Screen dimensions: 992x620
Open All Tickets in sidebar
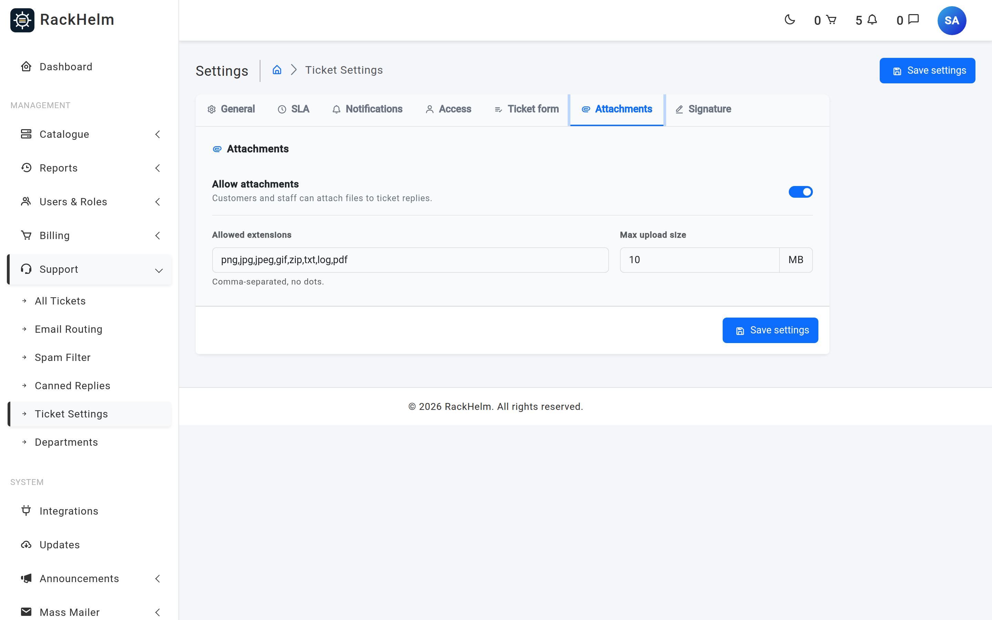[60, 301]
